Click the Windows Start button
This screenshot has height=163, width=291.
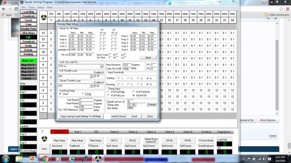(5, 159)
